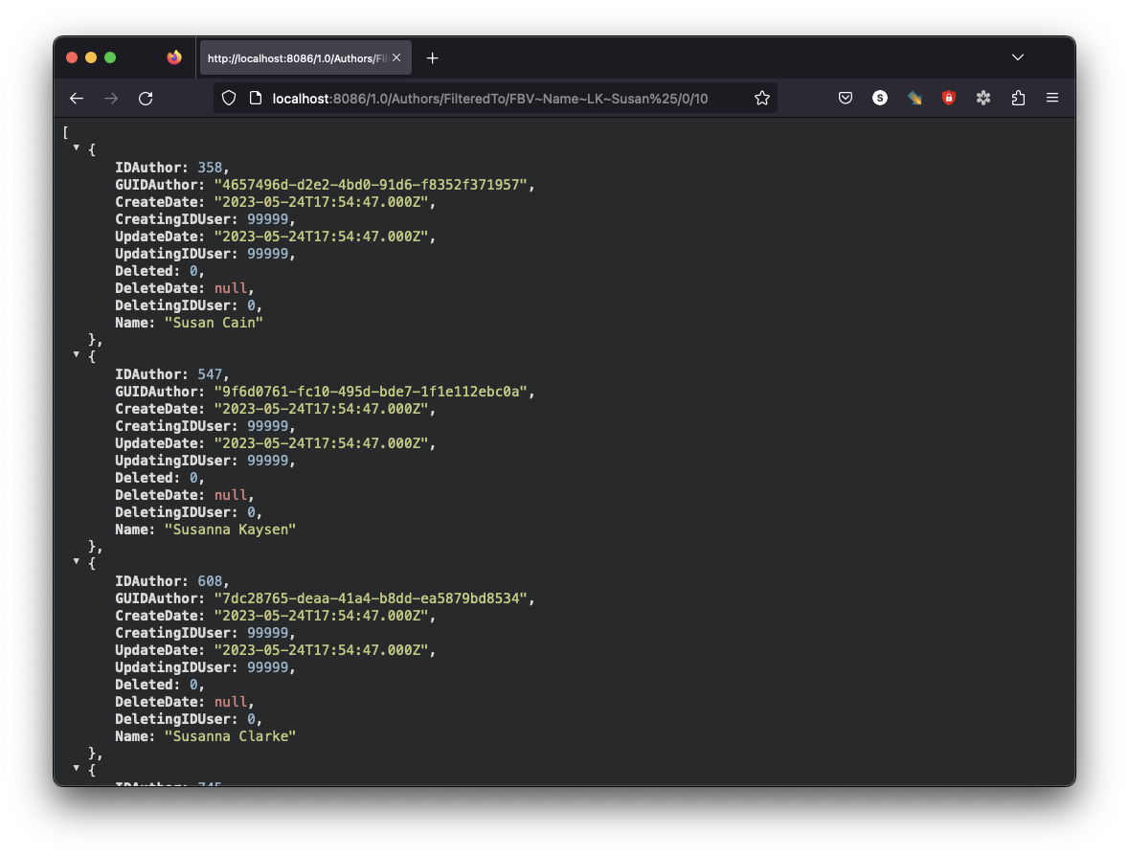Collapse the Susanna Kaysen JSON object
1129x857 pixels.
pos(77,354)
